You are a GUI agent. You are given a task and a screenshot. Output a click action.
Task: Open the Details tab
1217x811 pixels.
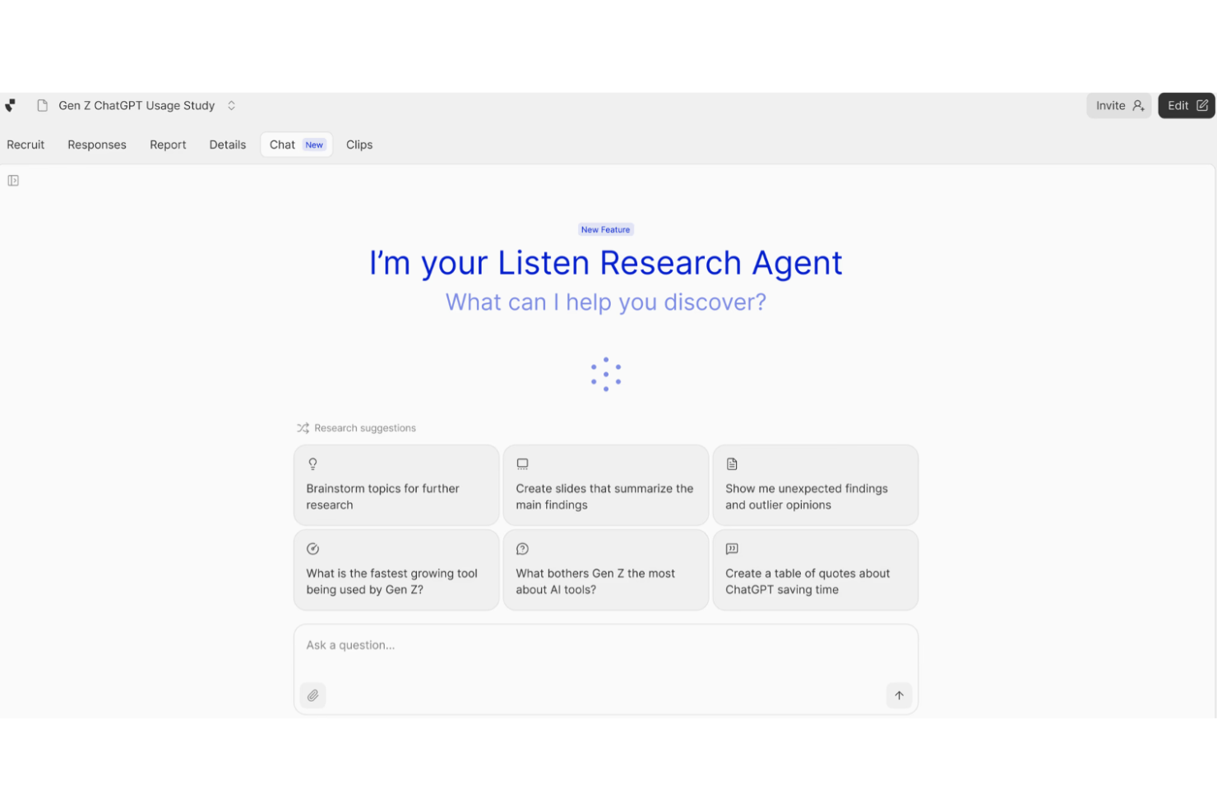coord(228,145)
